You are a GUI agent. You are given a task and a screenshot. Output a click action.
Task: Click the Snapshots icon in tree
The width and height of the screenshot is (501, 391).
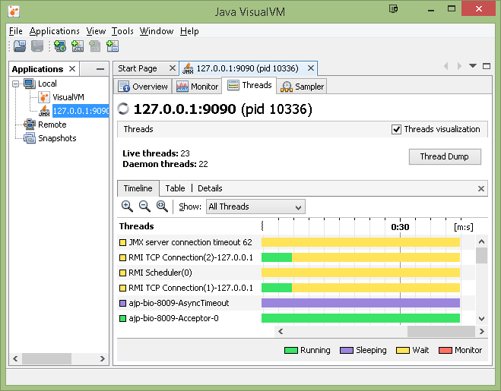[x=30, y=138]
